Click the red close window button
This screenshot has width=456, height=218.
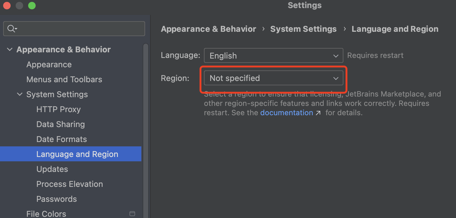tap(7, 6)
